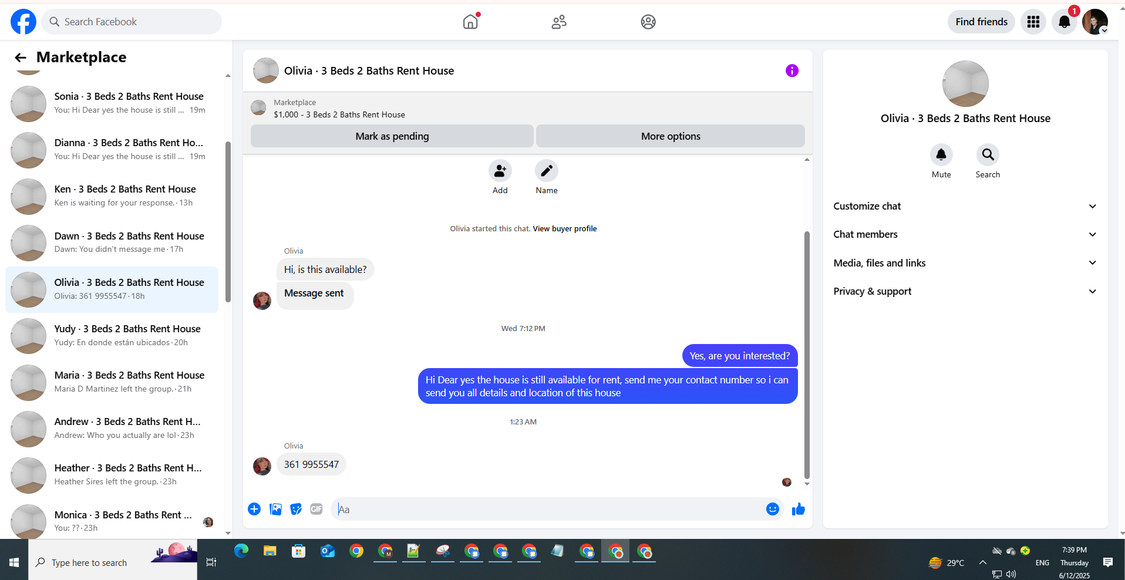Image resolution: width=1125 pixels, height=580 pixels.
Task: Open the Notifications bell icon
Action: tap(1065, 22)
